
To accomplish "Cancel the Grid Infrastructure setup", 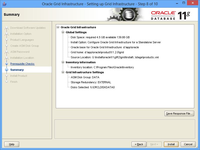I will pyautogui.click(x=188, y=144).
